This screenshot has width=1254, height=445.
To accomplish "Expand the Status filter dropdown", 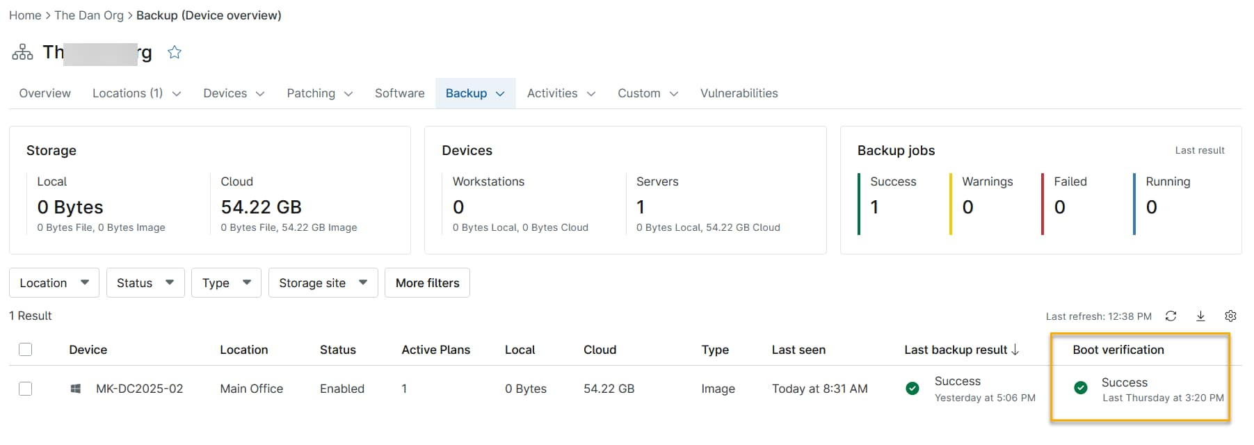I will pos(145,283).
